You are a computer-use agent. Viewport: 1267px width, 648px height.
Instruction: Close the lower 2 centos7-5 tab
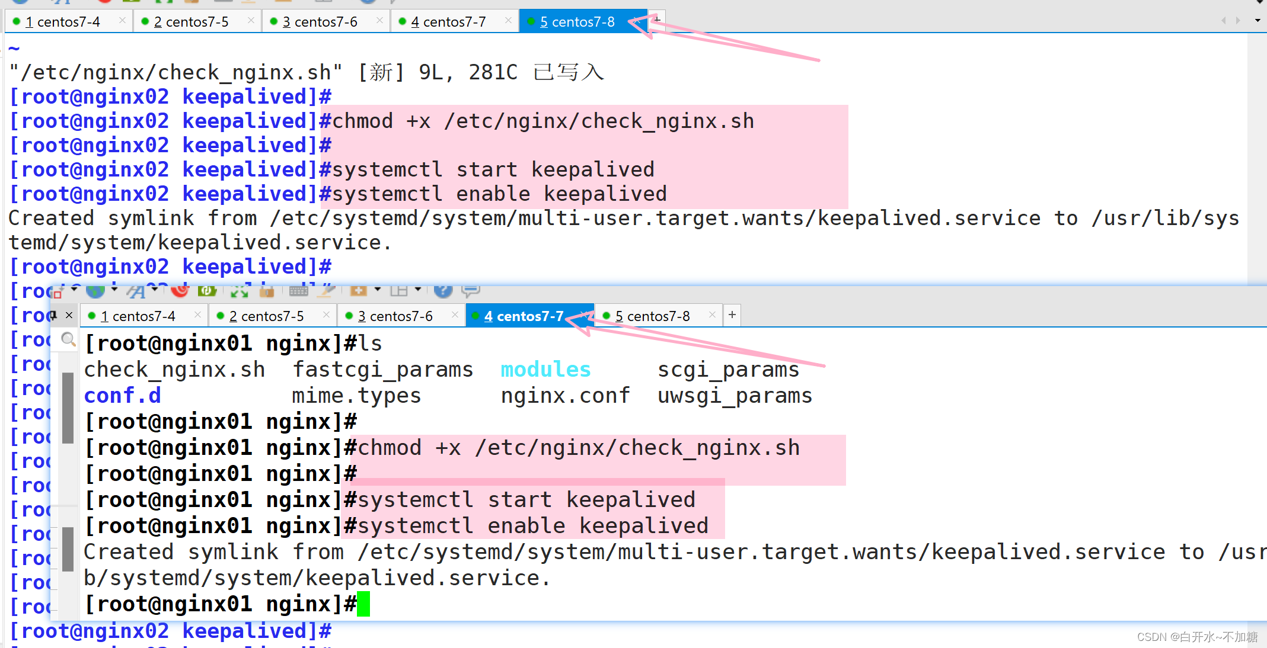[x=326, y=315]
